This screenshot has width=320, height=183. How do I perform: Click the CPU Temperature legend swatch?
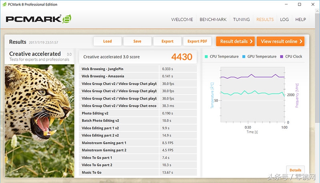(x=206, y=57)
